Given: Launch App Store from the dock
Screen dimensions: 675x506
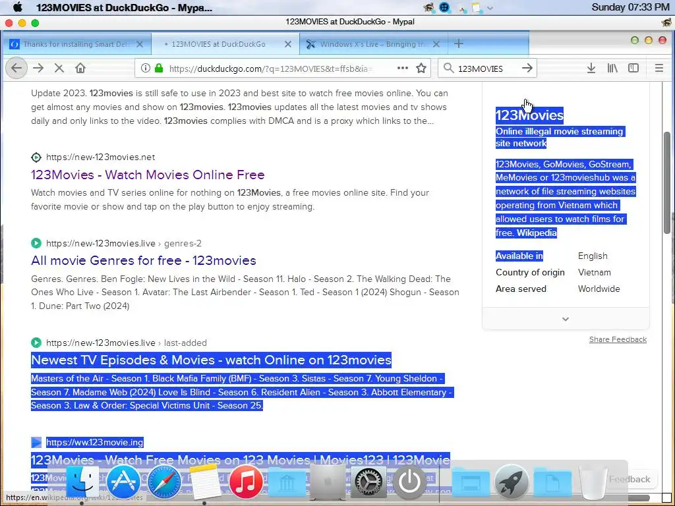Looking at the screenshot, I should (x=123, y=482).
